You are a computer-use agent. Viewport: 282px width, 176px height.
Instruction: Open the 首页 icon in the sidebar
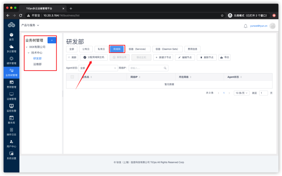point(11,36)
